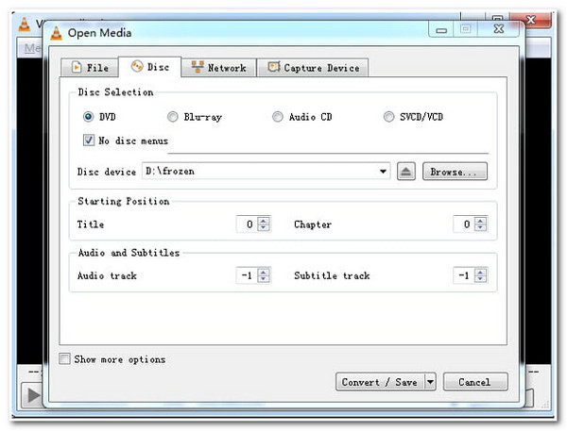Image resolution: width=567 pixels, height=431 pixels.
Task: Click the VLC cone icon in Open Media title bar
Action: 56,33
